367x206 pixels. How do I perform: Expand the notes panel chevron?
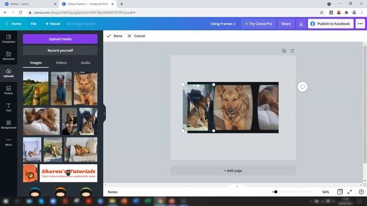(x=237, y=187)
